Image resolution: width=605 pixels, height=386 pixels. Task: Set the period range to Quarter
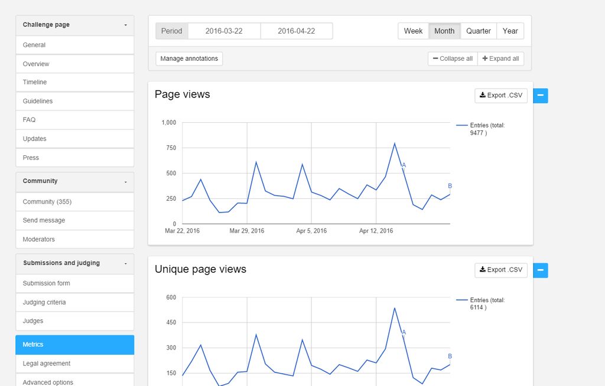point(479,31)
